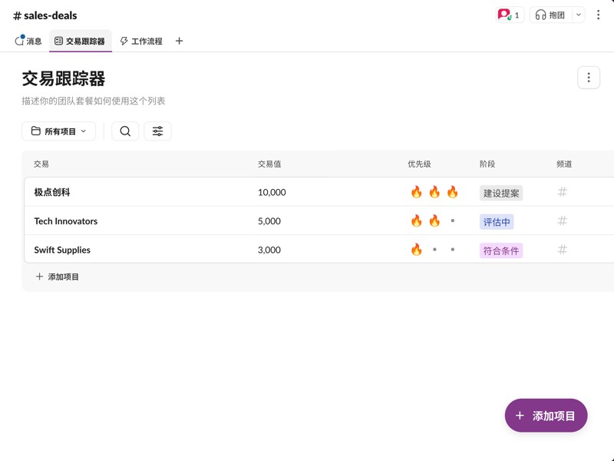The width and height of the screenshot is (614, 461).
Task: Open the list options menu beside 交易跟踪器 title
Action: (x=588, y=77)
